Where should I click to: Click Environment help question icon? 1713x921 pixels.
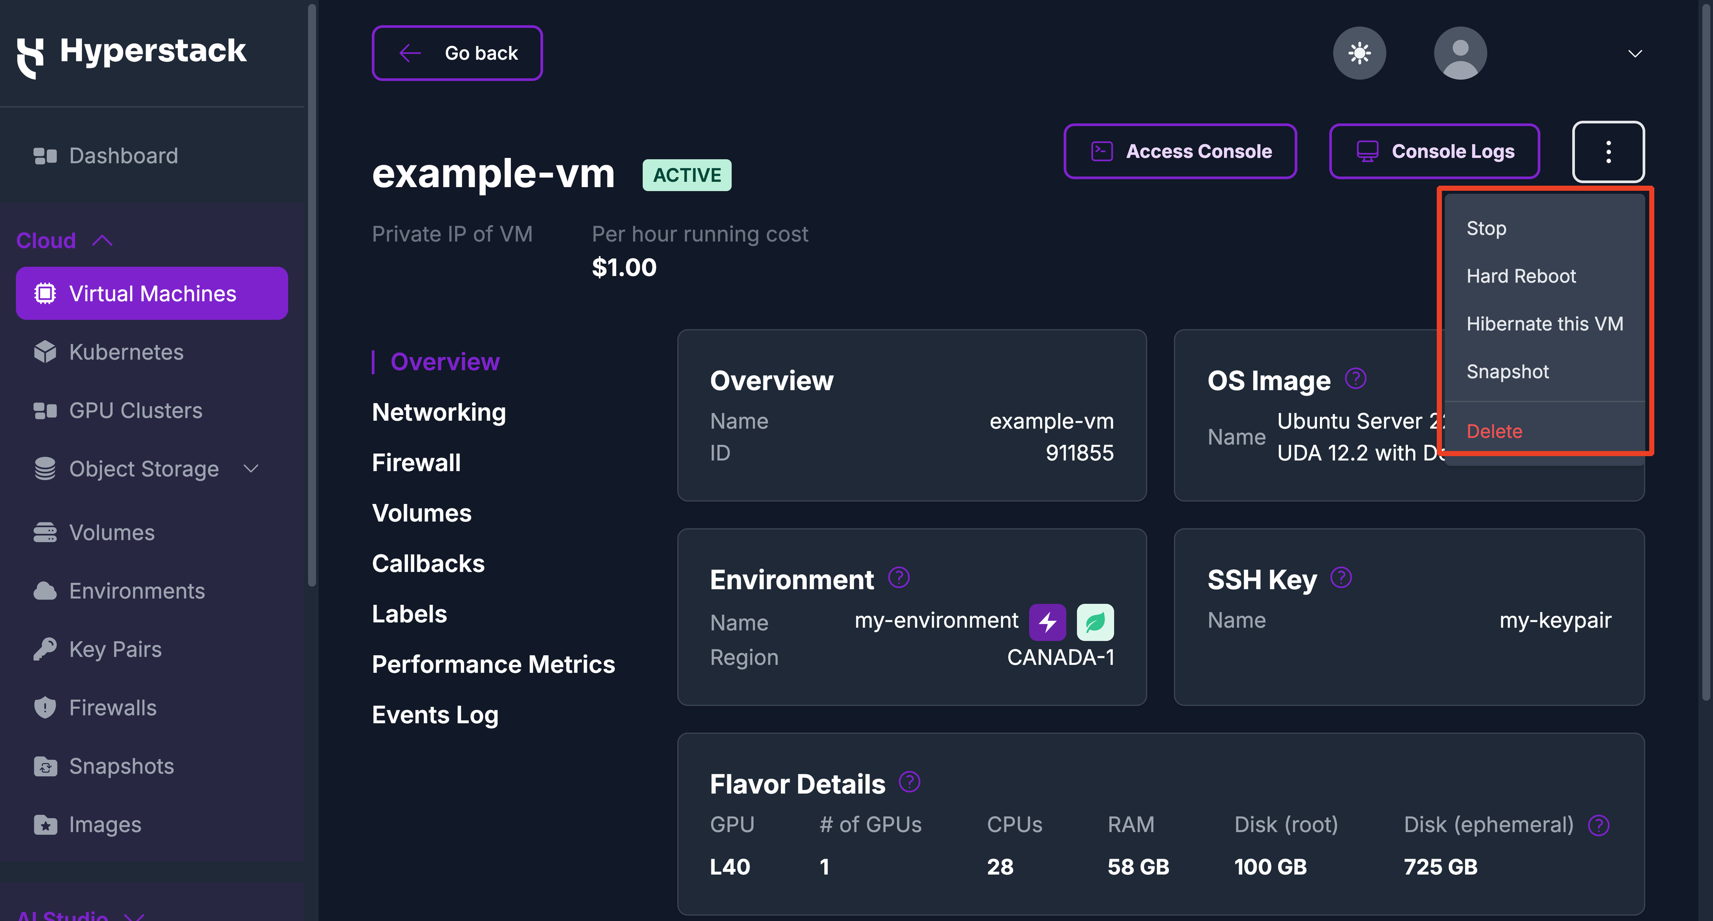click(898, 577)
